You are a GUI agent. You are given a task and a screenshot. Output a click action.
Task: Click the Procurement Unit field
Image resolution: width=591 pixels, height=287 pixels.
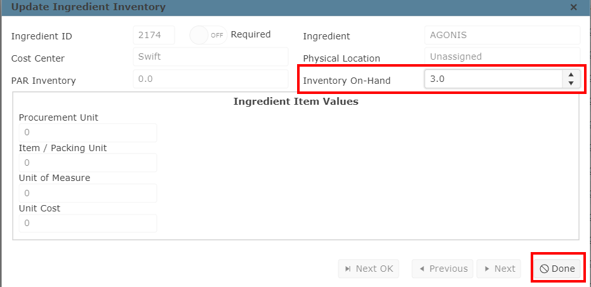[x=88, y=133]
